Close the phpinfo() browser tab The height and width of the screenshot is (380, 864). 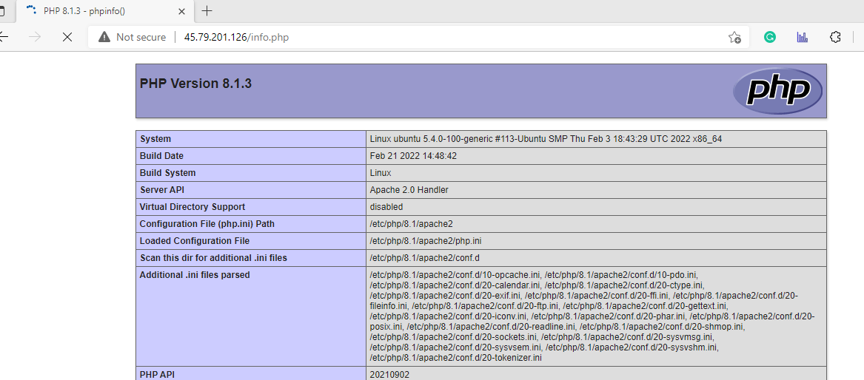[182, 10]
